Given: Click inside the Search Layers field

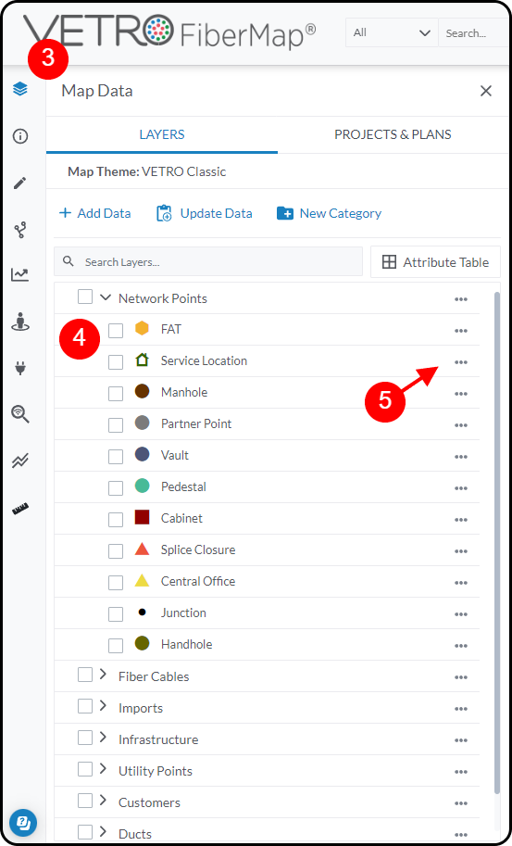Looking at the screenshot, I should pos(208,261).
